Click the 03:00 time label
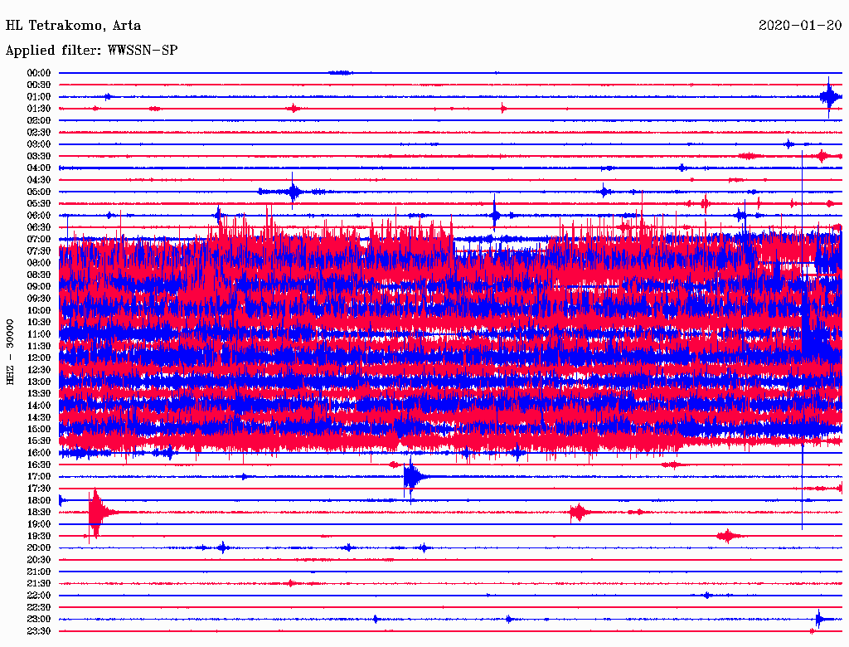 (x=39, y=144)
